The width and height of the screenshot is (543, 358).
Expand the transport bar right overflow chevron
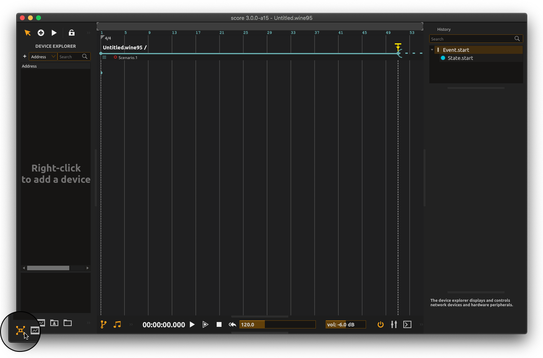[x=421, y=324]
